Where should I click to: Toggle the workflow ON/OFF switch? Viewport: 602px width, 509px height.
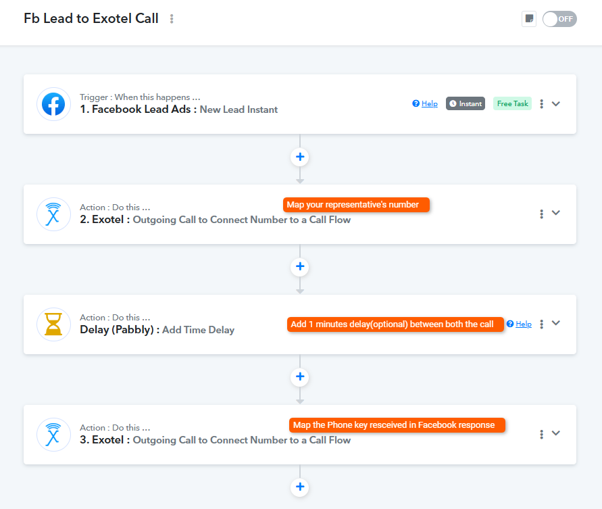point(559,19)
